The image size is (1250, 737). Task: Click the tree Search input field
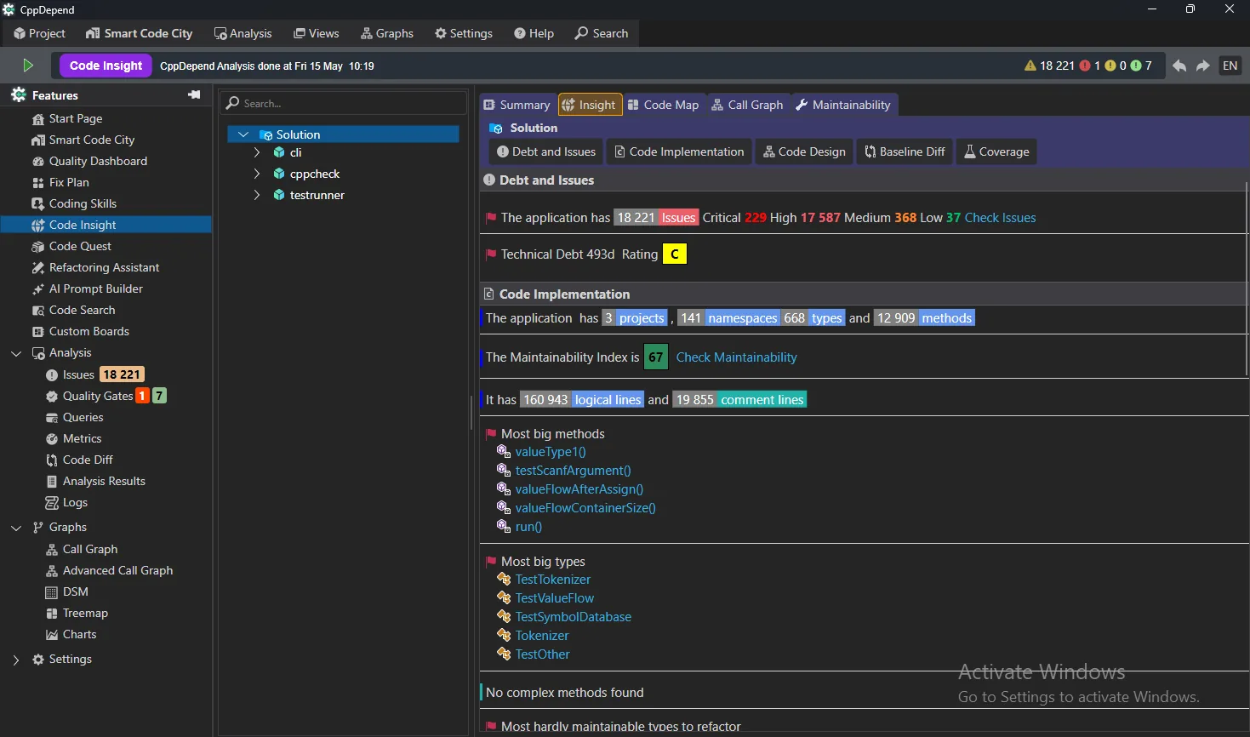pyautogui.click(x=344, y=103)
